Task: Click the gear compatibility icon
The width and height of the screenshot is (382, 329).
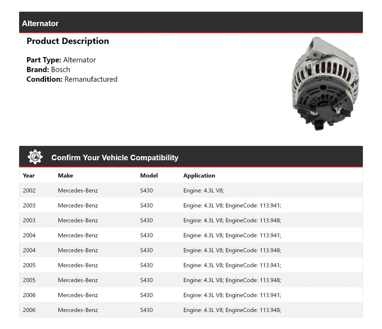Action: pyautogui.click(x=35, y=156)
